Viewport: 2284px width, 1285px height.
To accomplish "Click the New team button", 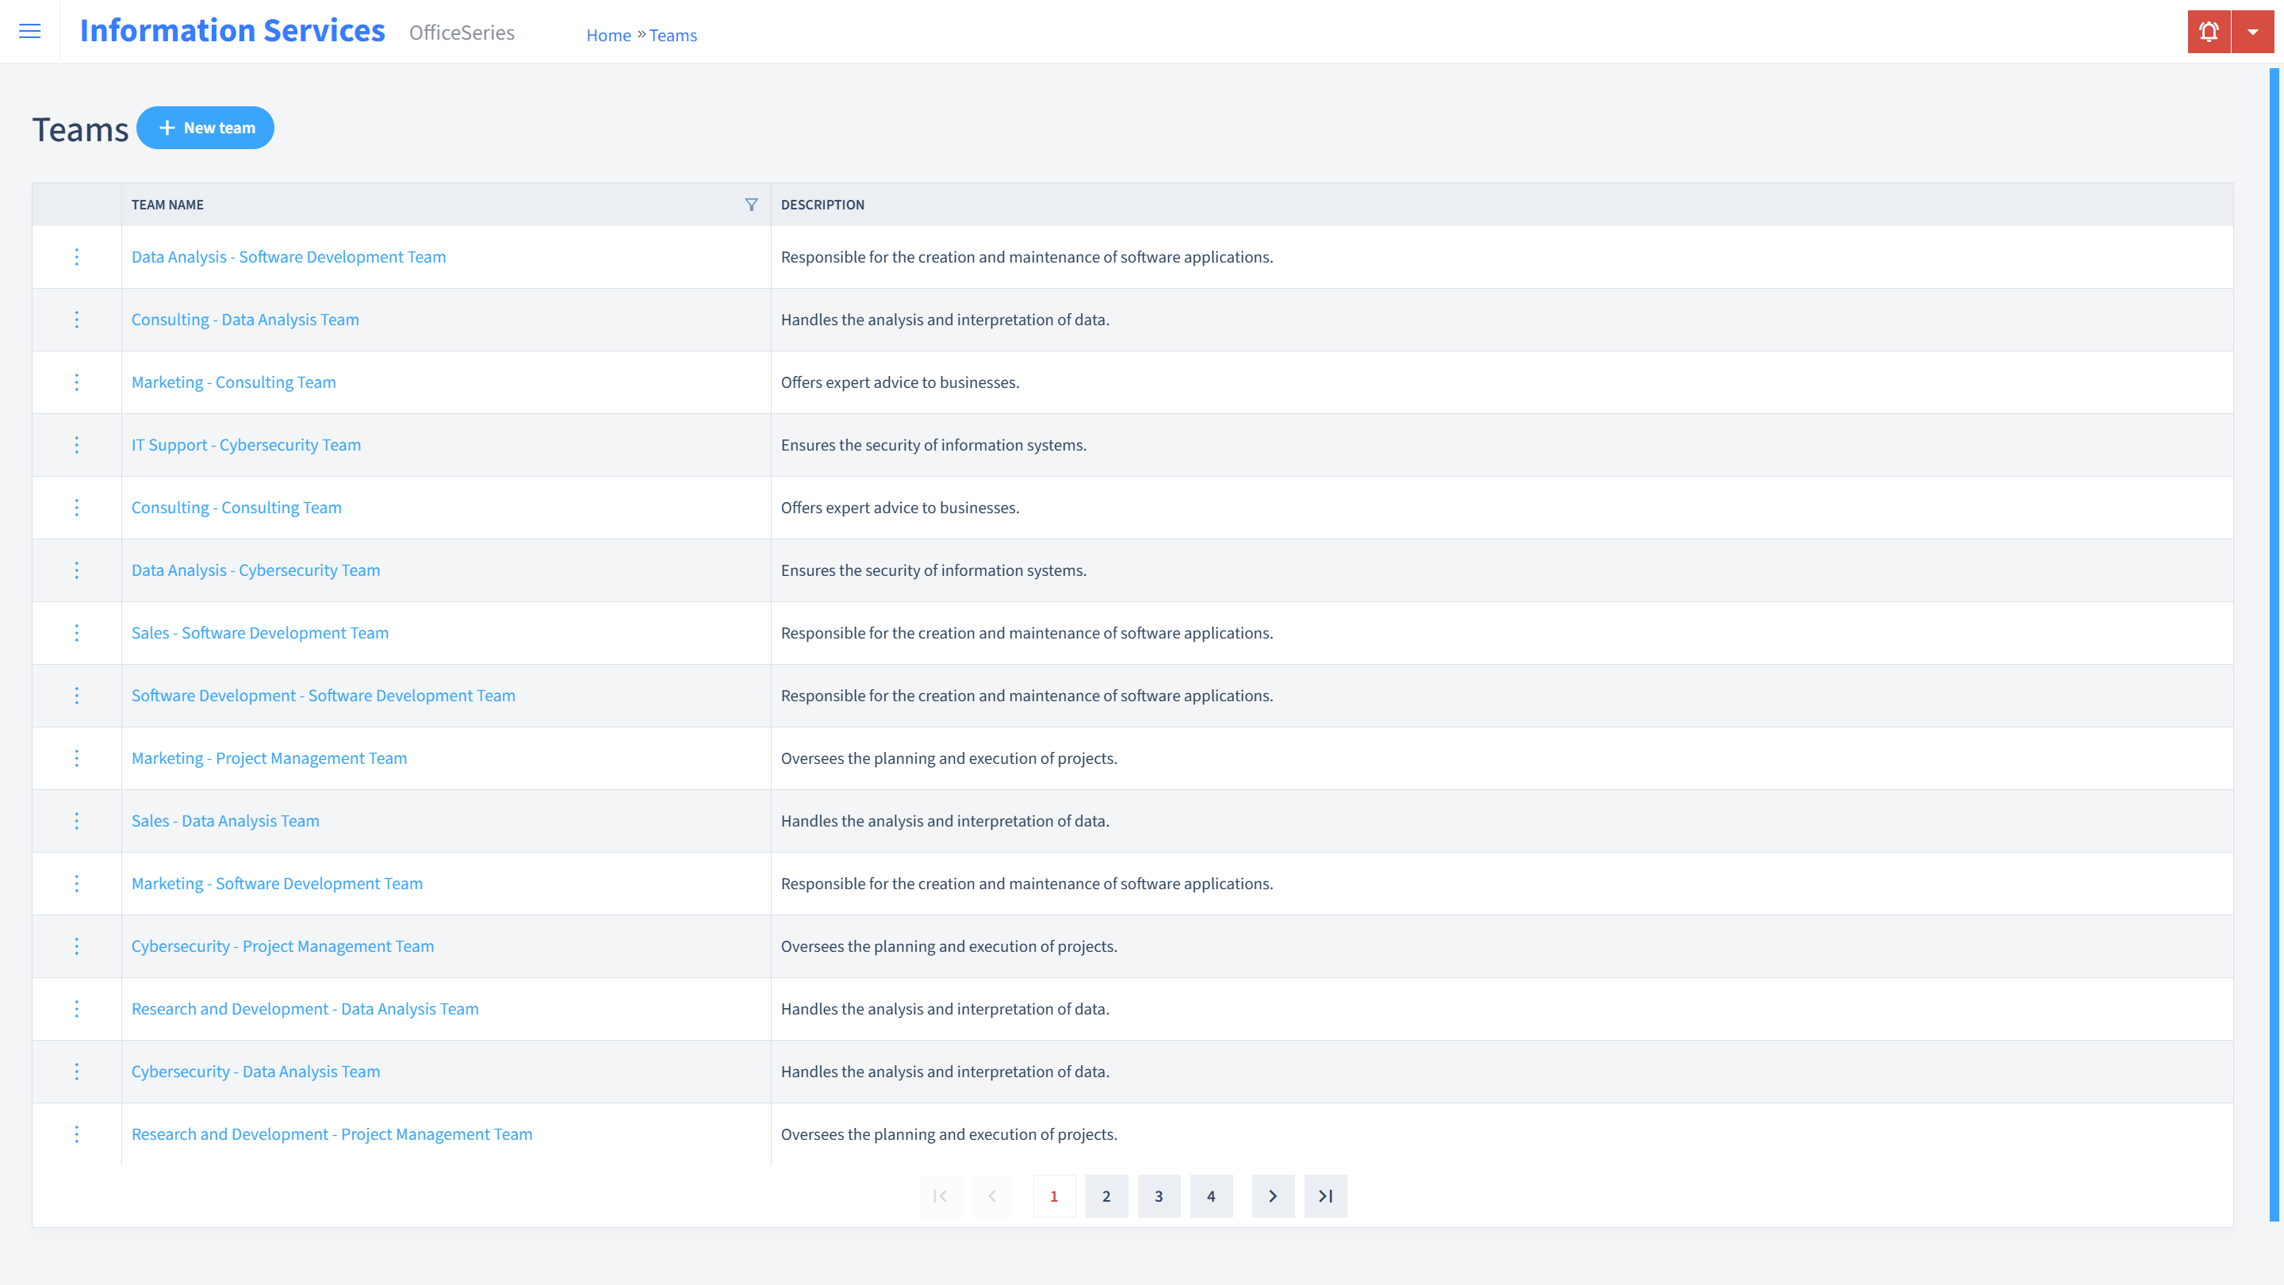I will click(x=205, y=127).
